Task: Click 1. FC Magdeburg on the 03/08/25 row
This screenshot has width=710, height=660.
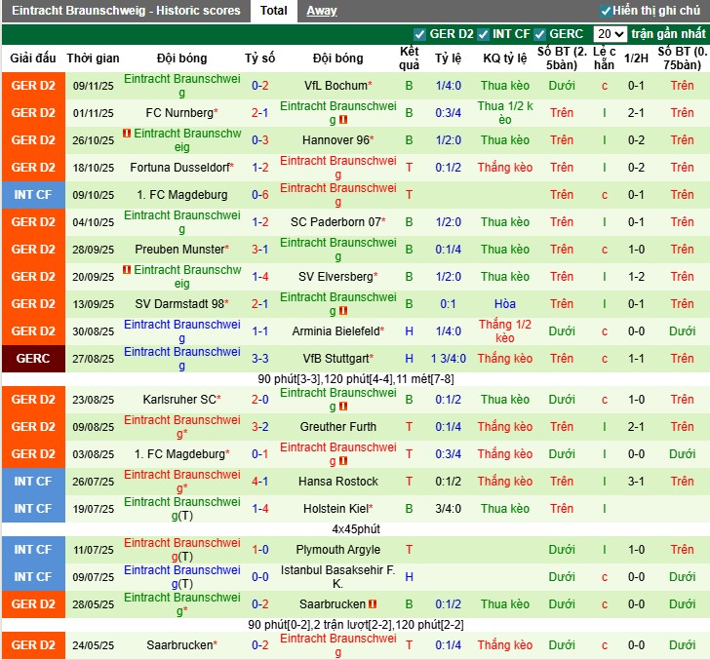Action: tap(181, 454)
